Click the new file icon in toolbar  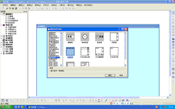click(3, 8)
